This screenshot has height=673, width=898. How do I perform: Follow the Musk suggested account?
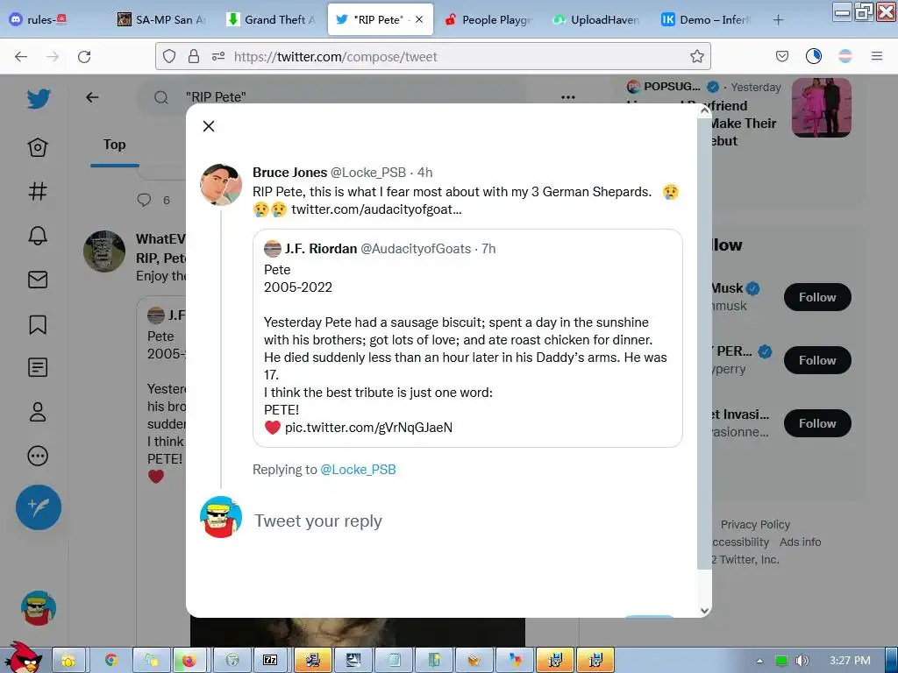[817, 297]
